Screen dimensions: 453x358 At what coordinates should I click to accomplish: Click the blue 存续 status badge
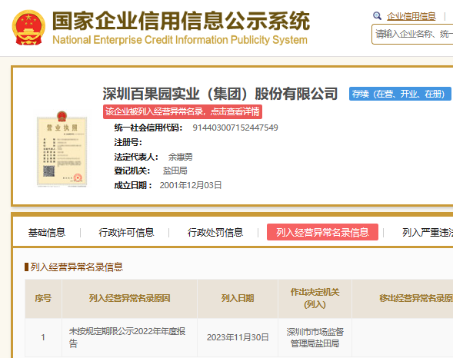(400, 94)
